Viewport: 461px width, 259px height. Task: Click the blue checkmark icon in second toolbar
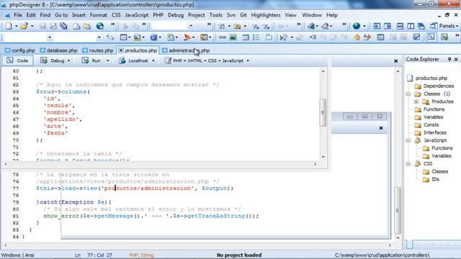coord(416,37)
